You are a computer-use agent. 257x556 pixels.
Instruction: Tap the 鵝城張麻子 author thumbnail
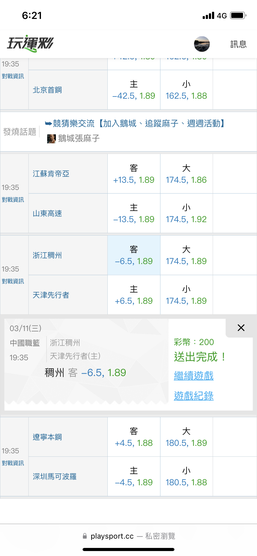pyautogui.click(x=51, y=138)
